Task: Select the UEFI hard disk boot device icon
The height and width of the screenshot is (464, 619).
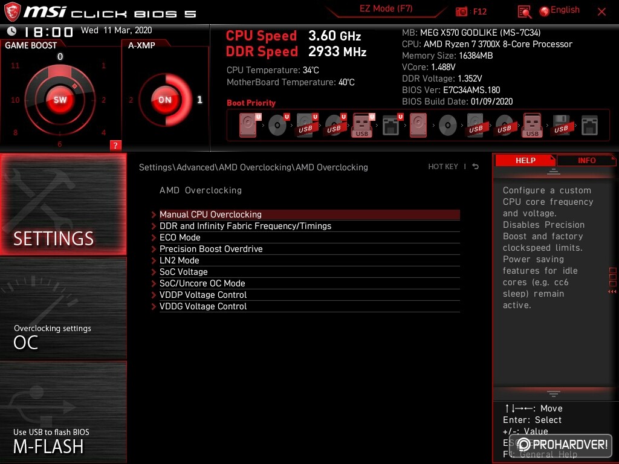Action: pos(250,125)
